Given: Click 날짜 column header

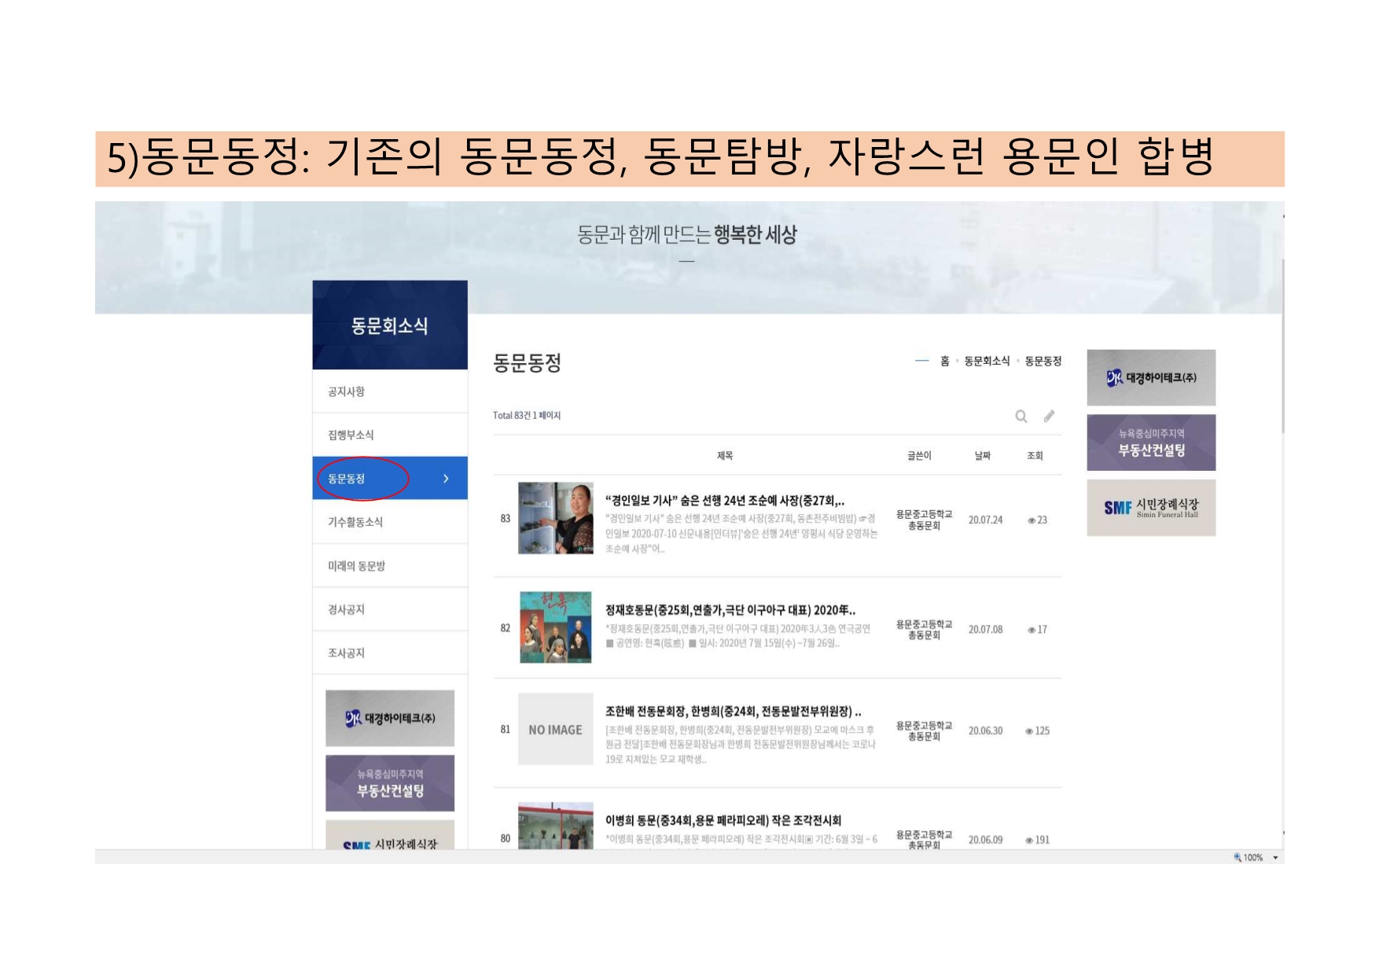Looking at the screenshot, I should tap(983, 456).
